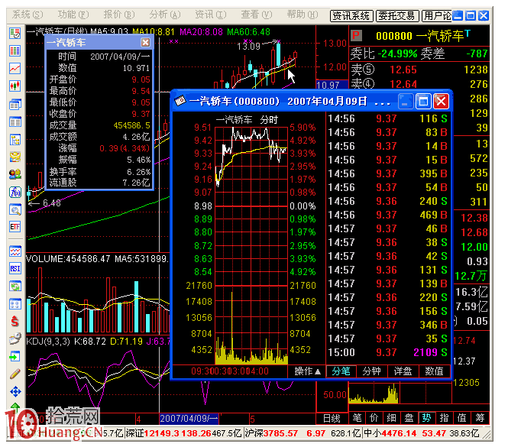Image resolution: width=508 pixels, height=447 pixels.
Task: Click the red P icon beside 000800
Action: point(357,35)
